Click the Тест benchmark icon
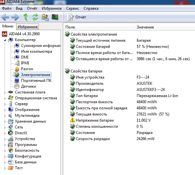This screenshot has height=175, width=195. pos(11,168)
